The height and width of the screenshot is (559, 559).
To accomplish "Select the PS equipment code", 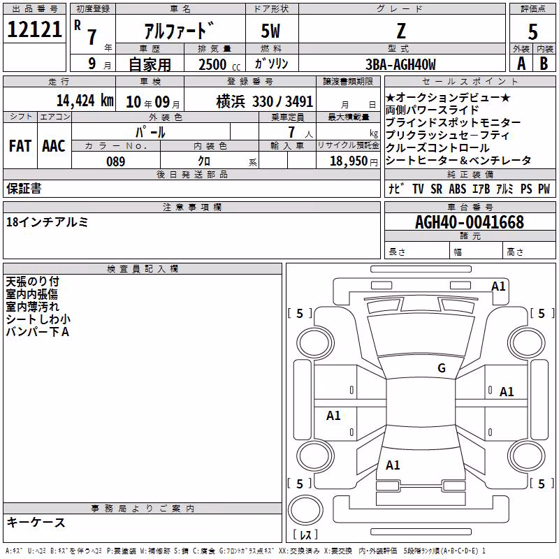I will (526, 189).
